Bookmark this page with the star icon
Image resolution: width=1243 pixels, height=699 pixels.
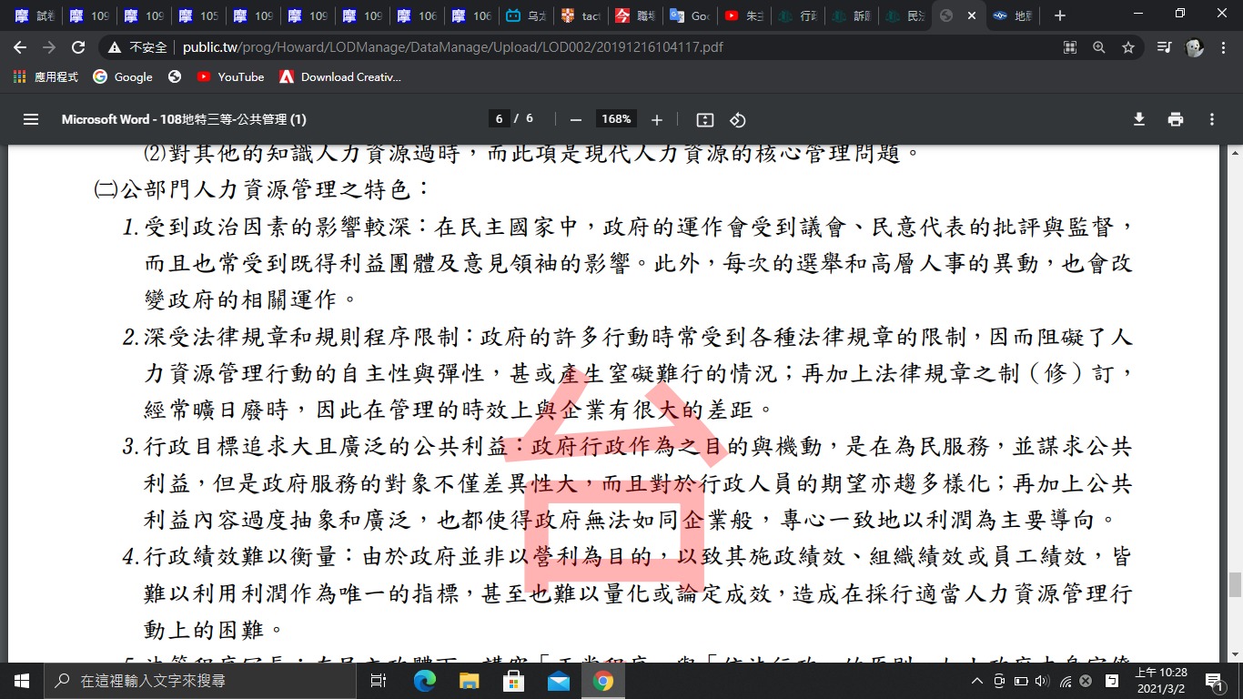[x=1128, y=47]
